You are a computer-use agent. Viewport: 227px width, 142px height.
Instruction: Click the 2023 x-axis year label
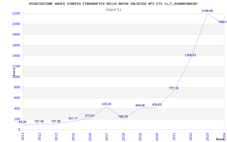[x=207, y=137]
